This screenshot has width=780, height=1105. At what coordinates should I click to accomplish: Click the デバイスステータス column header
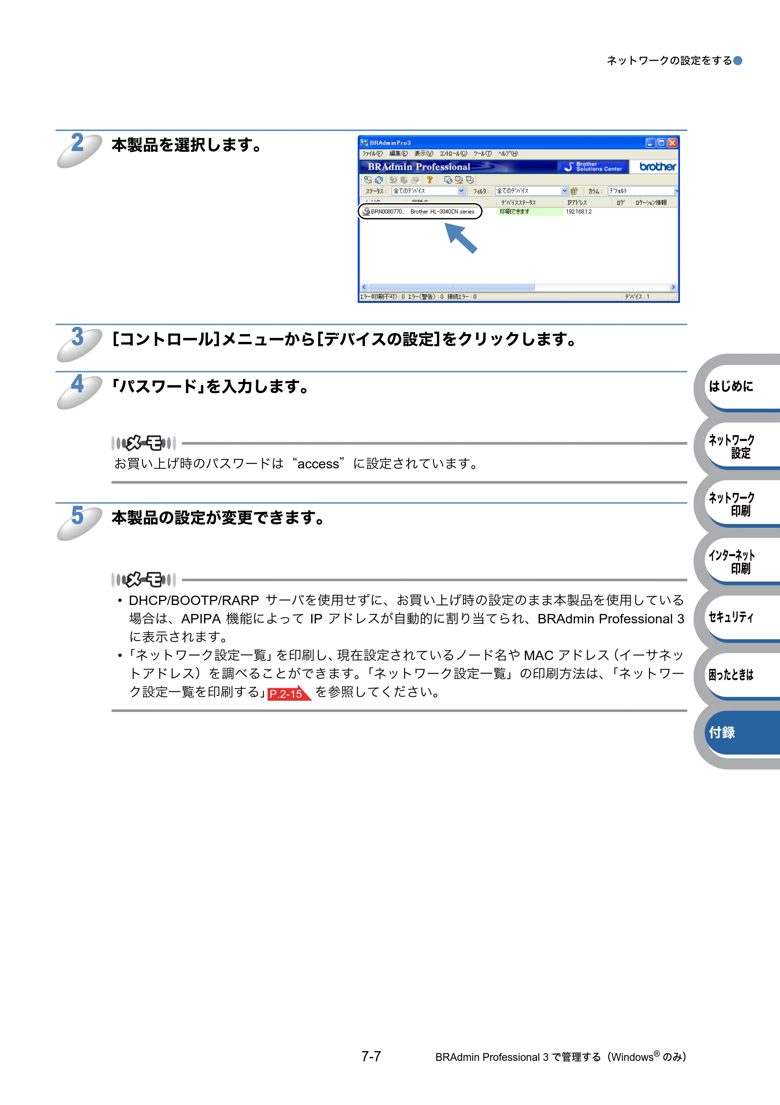530,203
